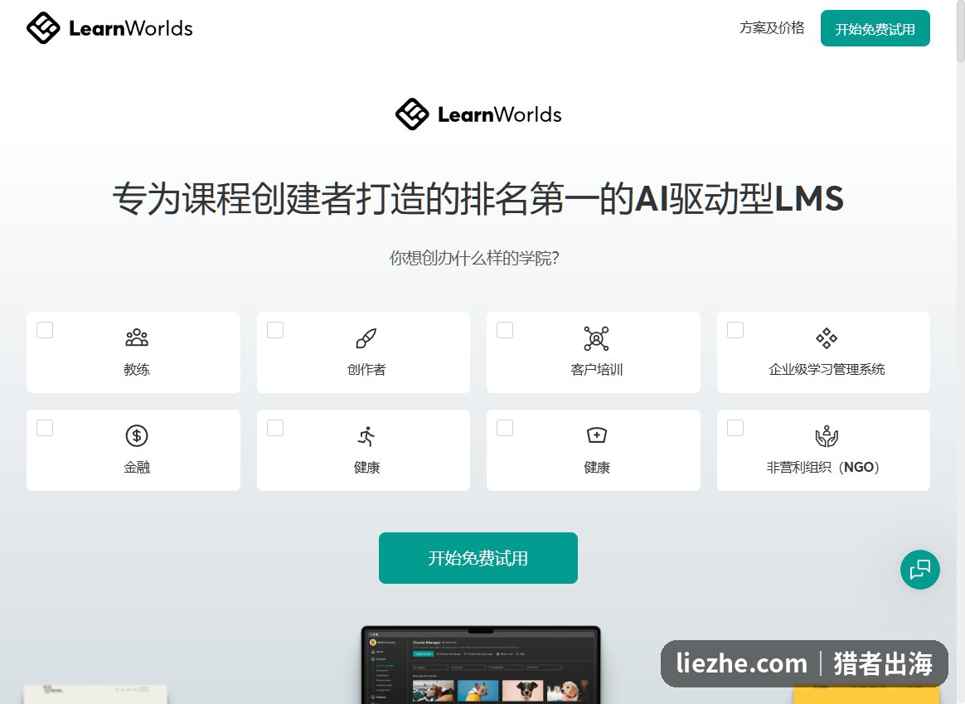This screenshot has width=965, height=704.
Task: Tick the 创作者 checkbox
Action: pos(275,330)
